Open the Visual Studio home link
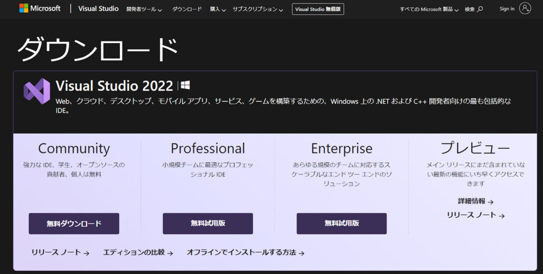The image size is (543, 274). [99, 8]
